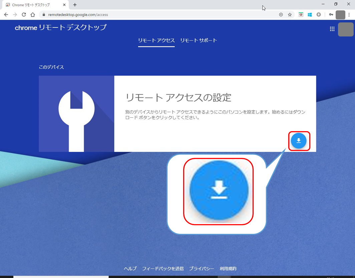Open the 利用規約 footer link
355x278 pixels.
228,269
